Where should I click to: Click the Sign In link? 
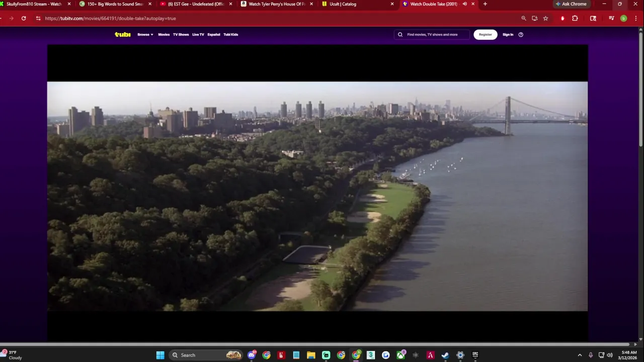pyautogui.click(x=508, y=35)
